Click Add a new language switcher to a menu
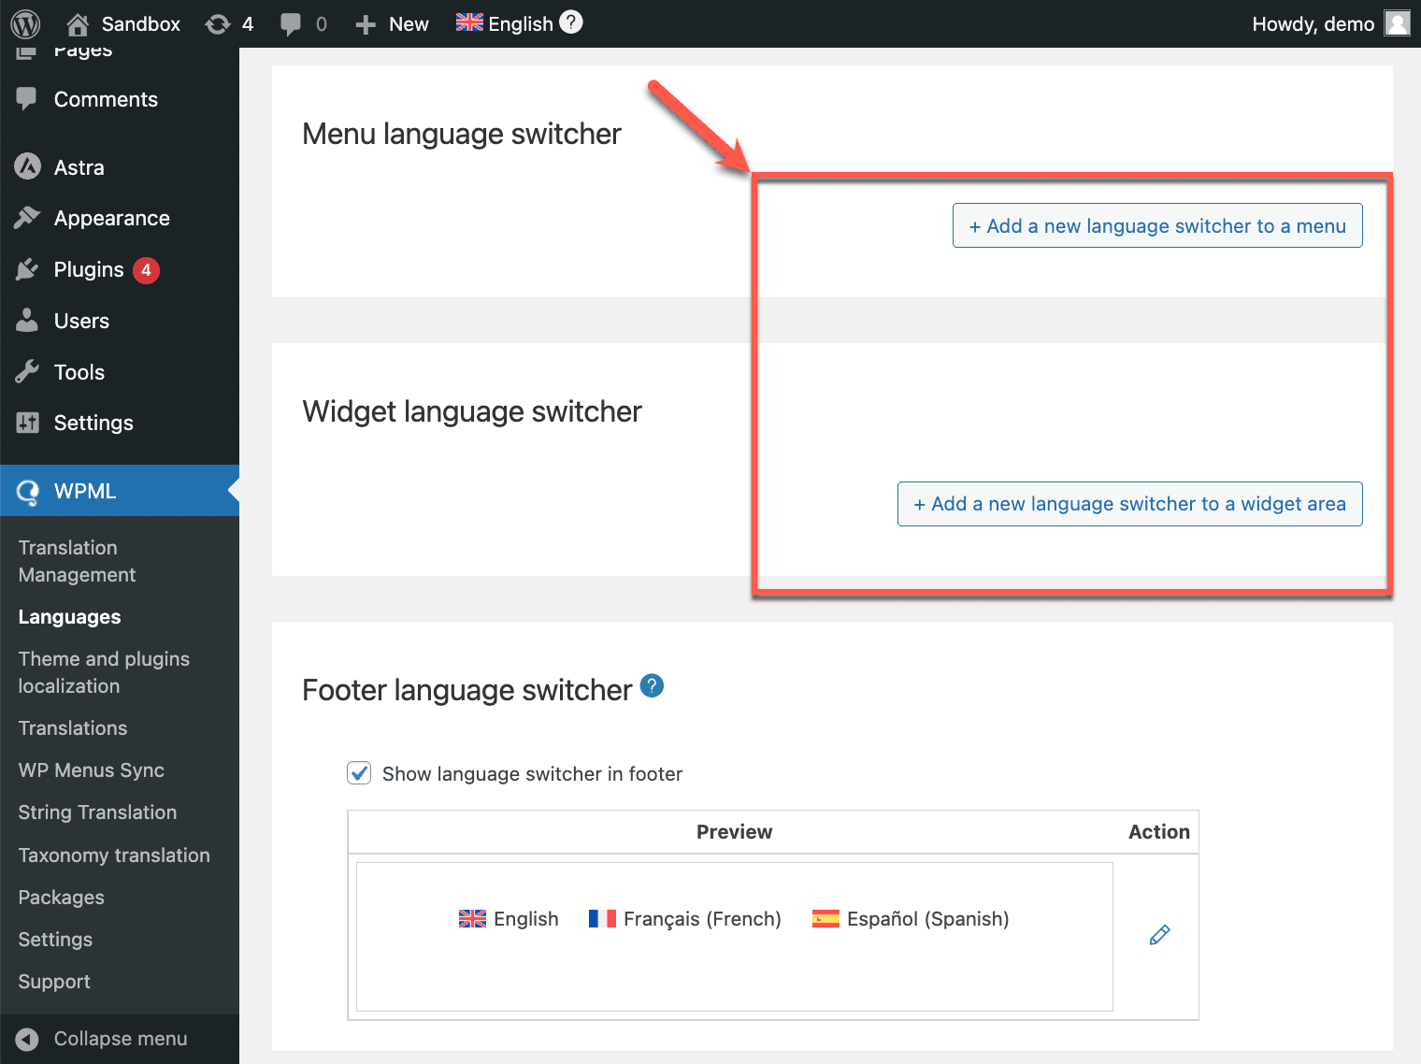This screenshot has width=1421, height=1064. (1157, 225)
